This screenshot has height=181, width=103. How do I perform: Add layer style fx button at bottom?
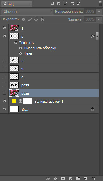coord(56,179)
